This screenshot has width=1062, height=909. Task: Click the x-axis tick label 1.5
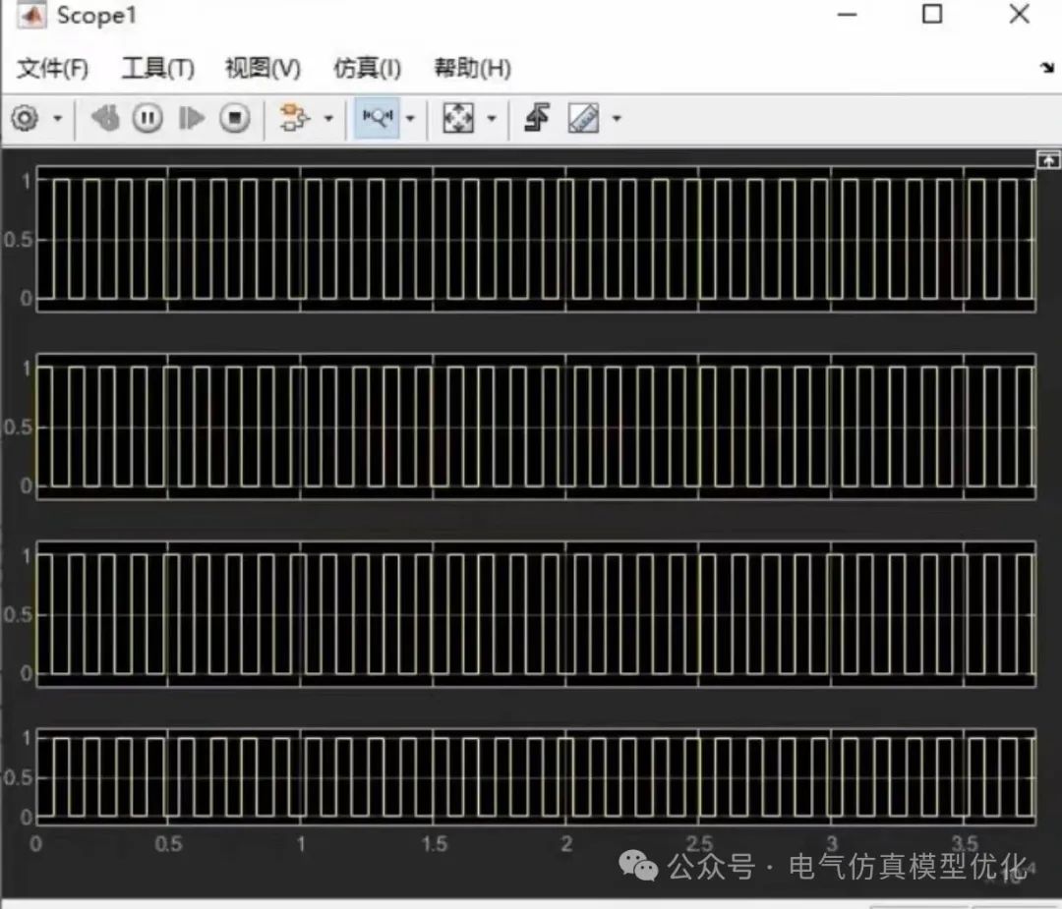435,844
